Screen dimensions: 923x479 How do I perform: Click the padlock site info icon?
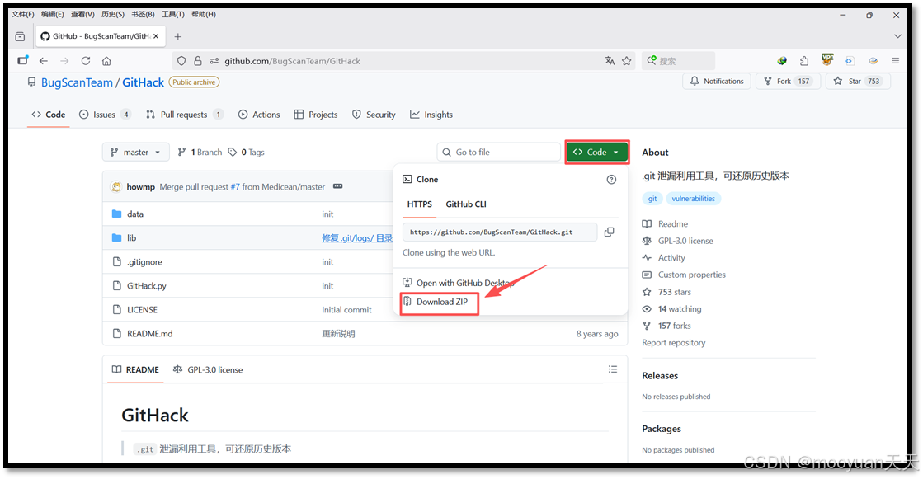[198, 61]
